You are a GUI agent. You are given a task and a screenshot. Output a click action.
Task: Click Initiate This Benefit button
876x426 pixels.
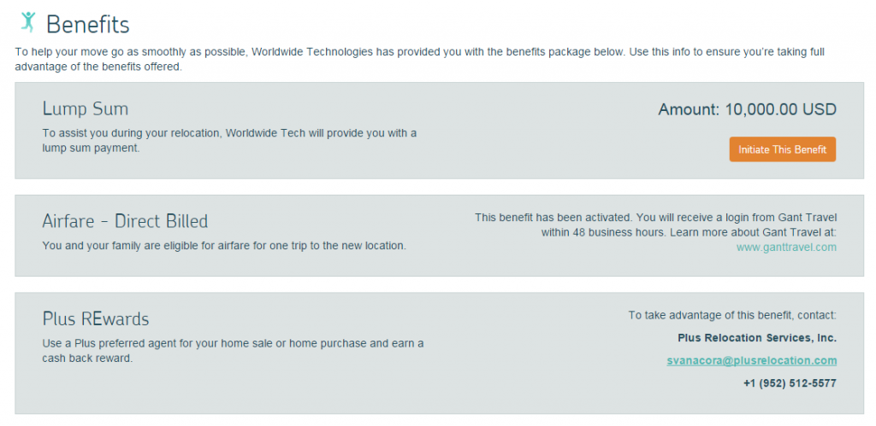pyautogui.click(x=782, y=149)
